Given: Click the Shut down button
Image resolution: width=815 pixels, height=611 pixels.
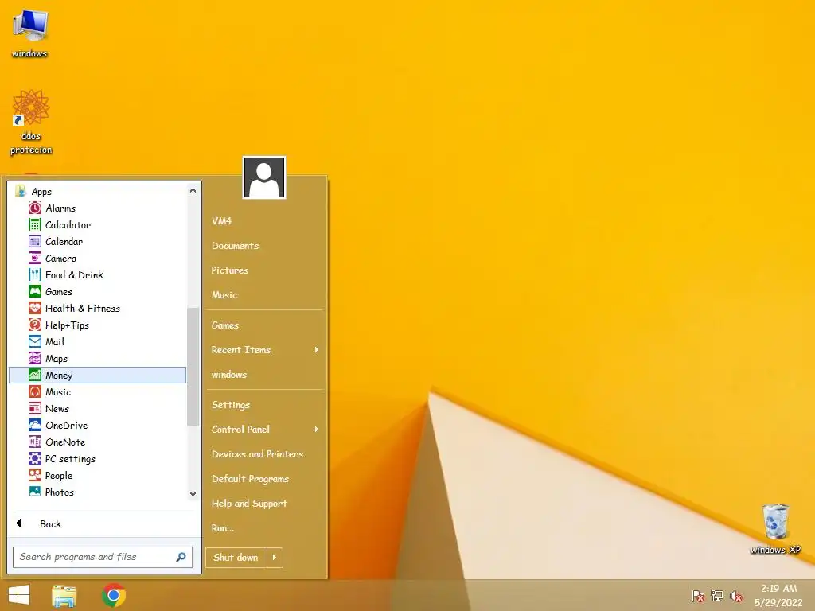Looking at the screenshot, I should click(236, 558).
